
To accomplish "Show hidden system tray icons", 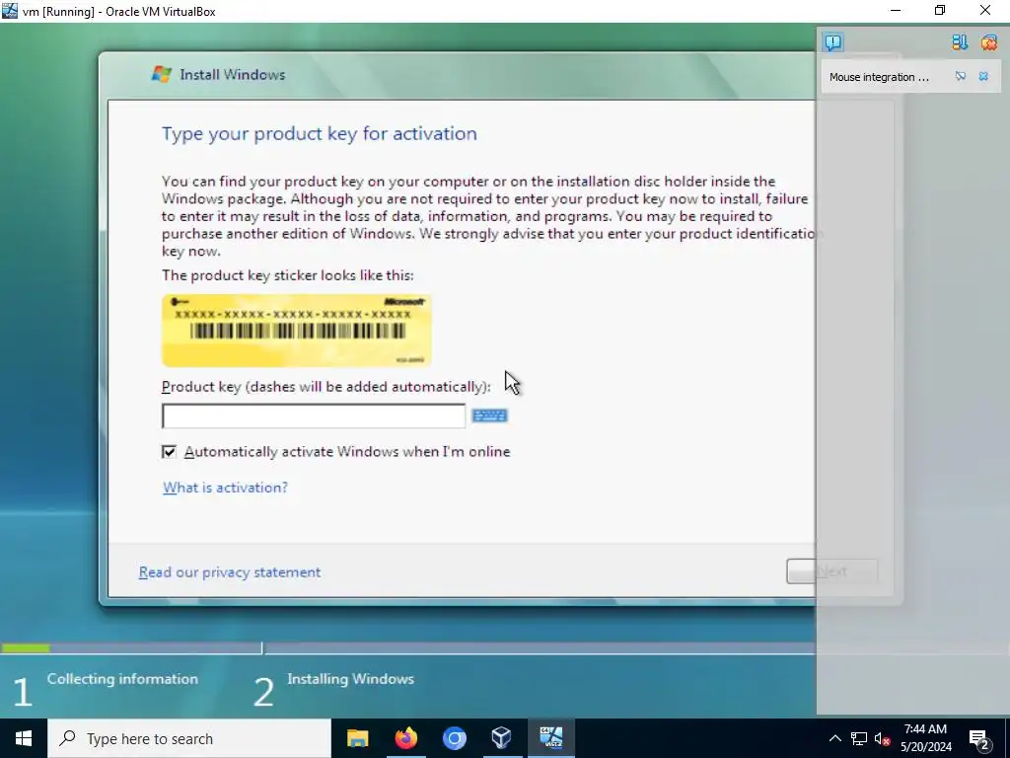I will click(834, 738).
